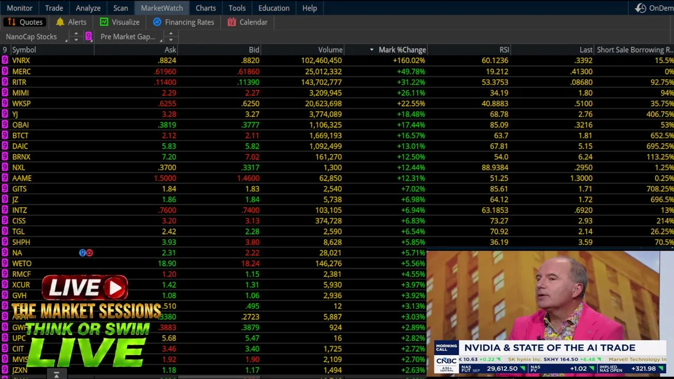Sort by the Last column header
Image resolution: width=674 pixels, height=379 pixels.
[x=552, y=49]
